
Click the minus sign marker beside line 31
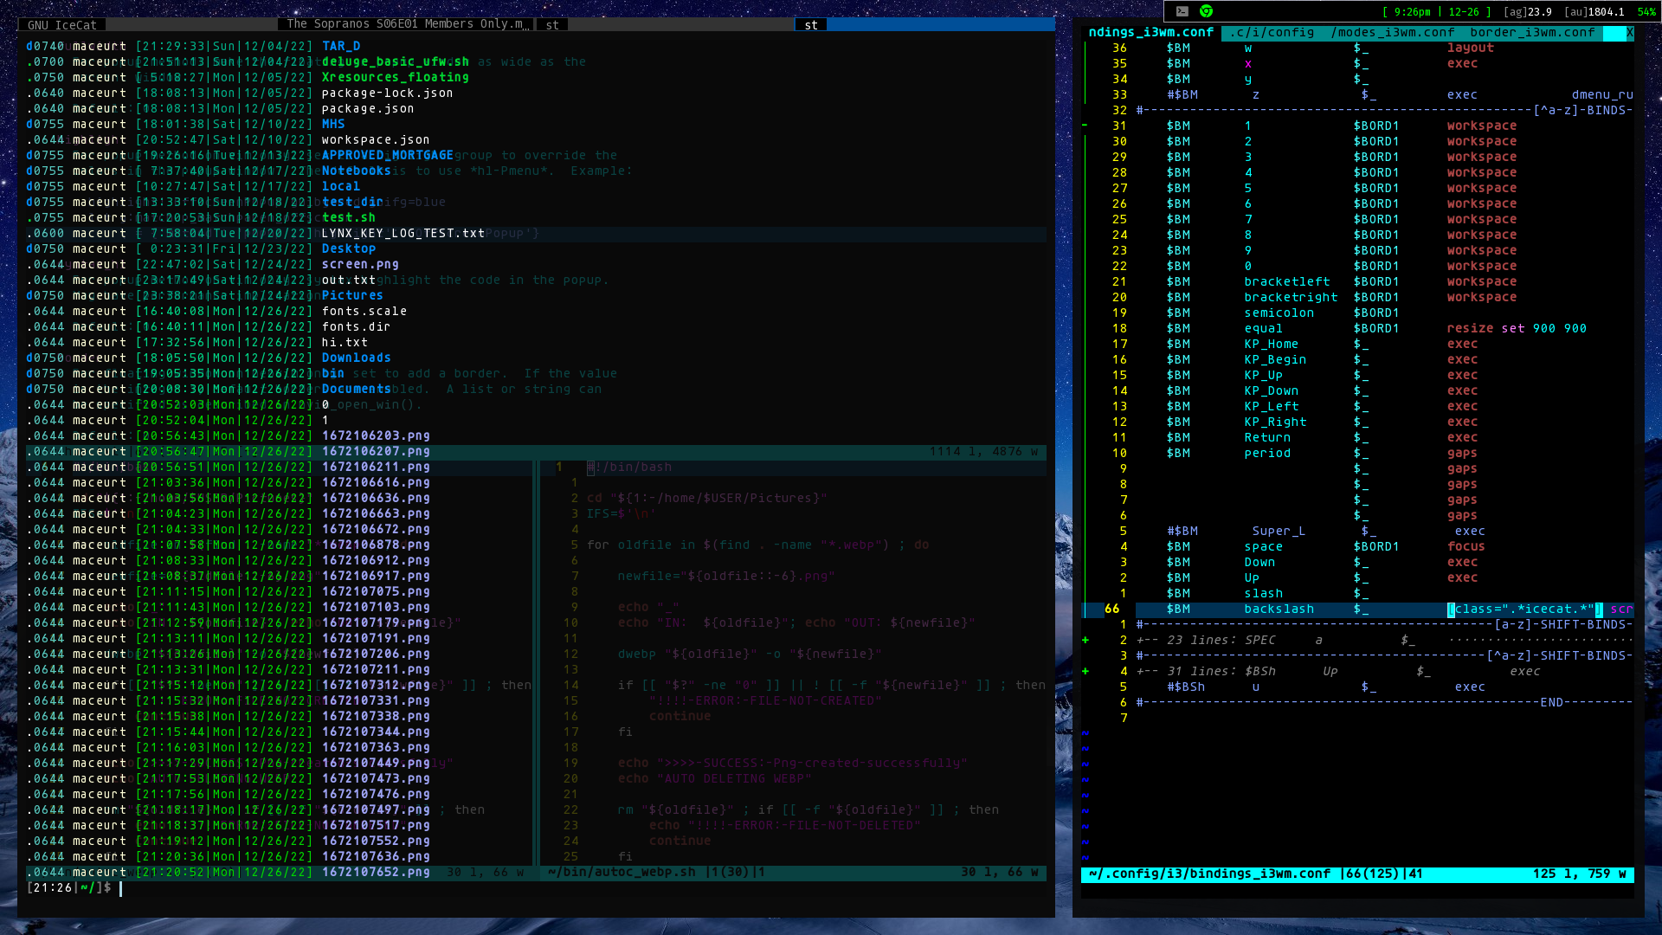coord(1085,126)
